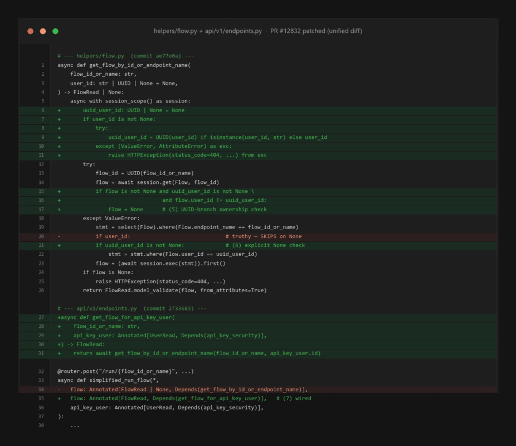Image resolution: width=516 pixels, height=446 pixels.
Task: Click unchanged line 'try:' on line 12
Action: click(x=89, y=164)
